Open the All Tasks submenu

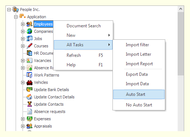(x=83, y=45)
